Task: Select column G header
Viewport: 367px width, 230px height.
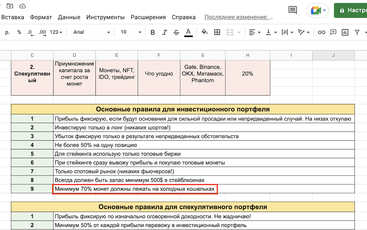Action: (x=203, y=55)
